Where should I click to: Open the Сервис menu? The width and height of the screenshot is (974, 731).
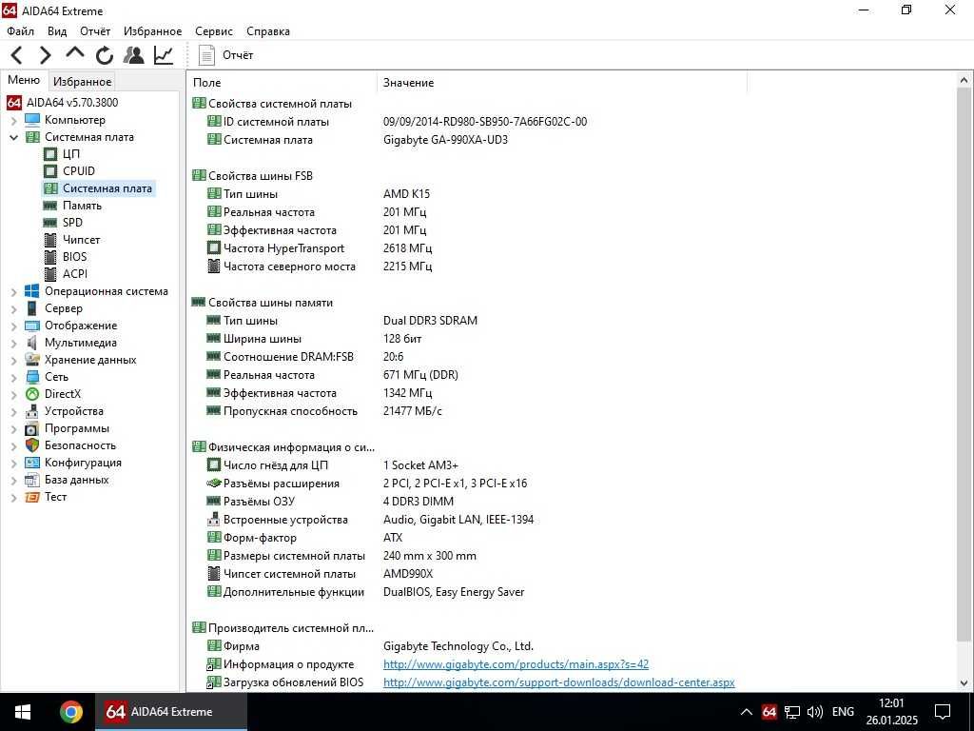pyautogui.click(x=214, y=31)
